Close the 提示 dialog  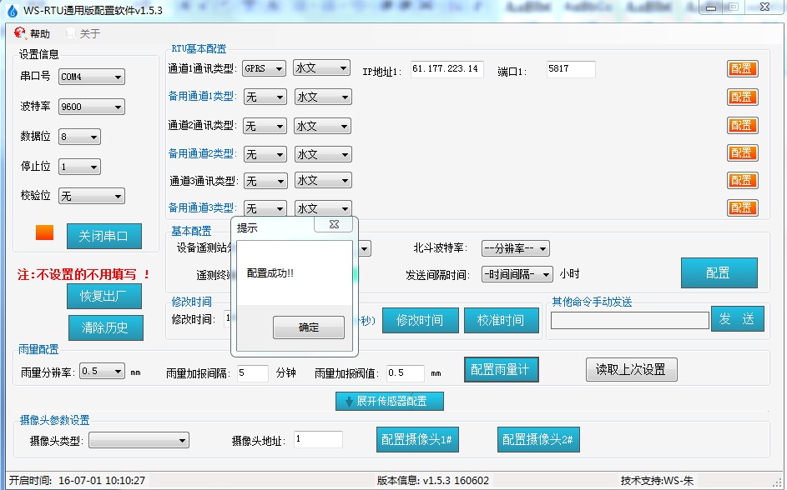(x=335, y=224)
